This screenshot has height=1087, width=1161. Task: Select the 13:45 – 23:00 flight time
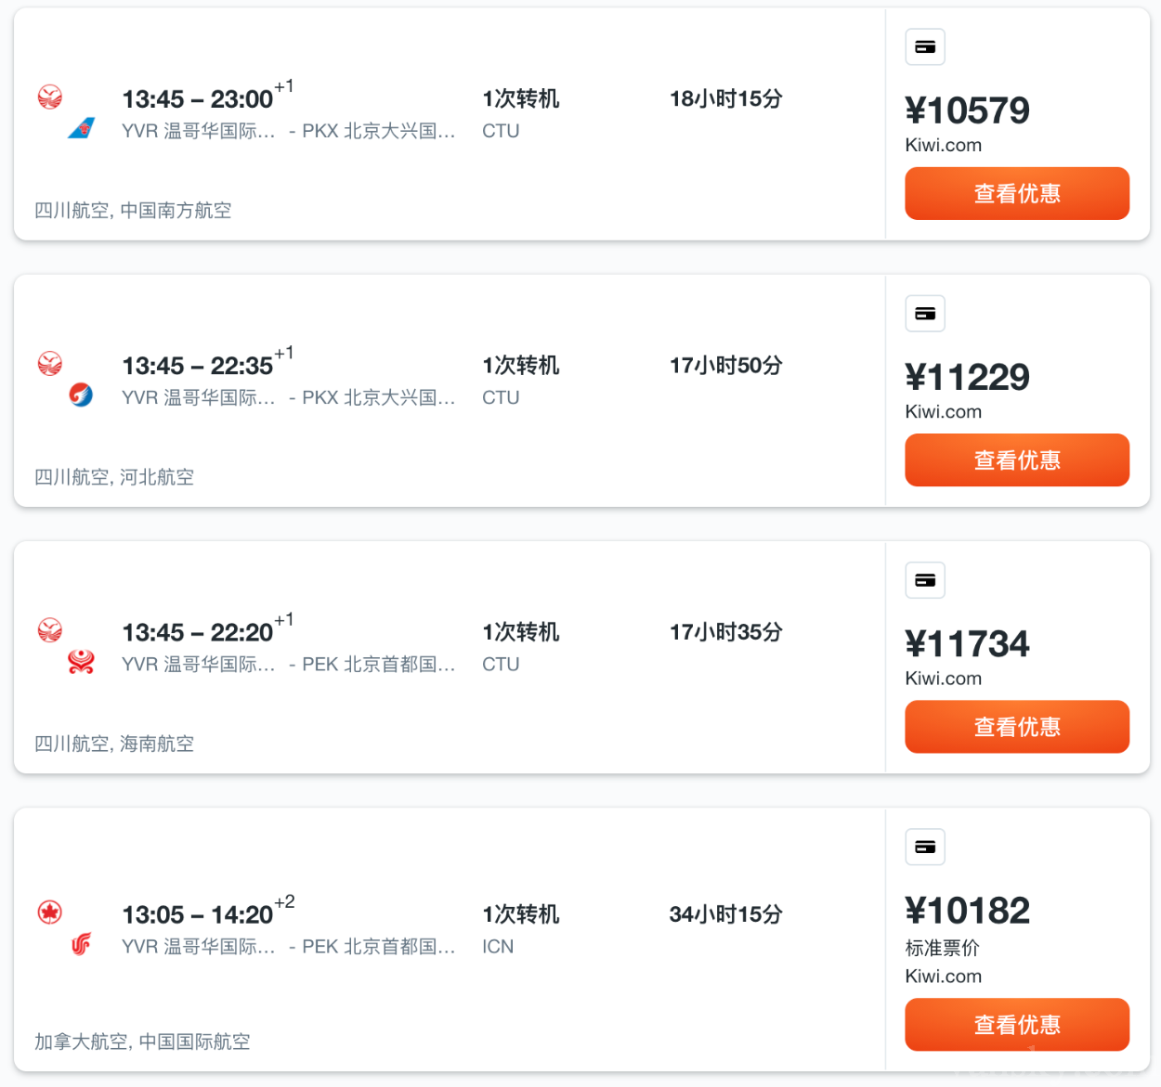coord(198,99)
